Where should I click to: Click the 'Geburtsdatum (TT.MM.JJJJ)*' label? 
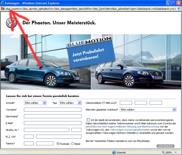pyautogui.click(x=101, y=103)
